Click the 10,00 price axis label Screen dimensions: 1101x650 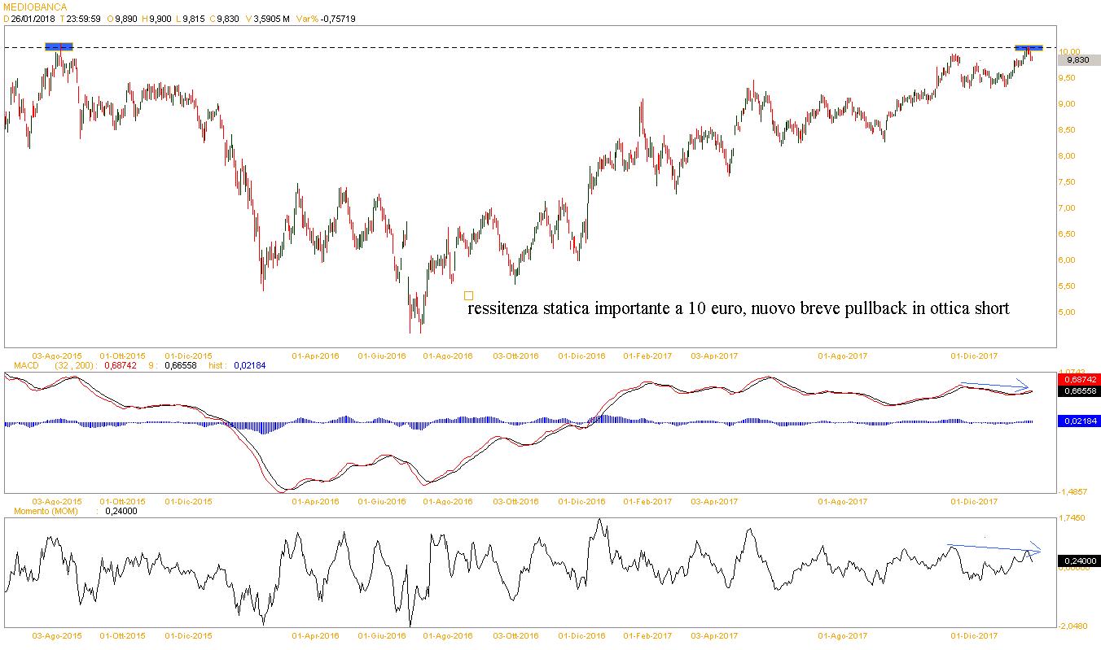tap(1068, 50)
